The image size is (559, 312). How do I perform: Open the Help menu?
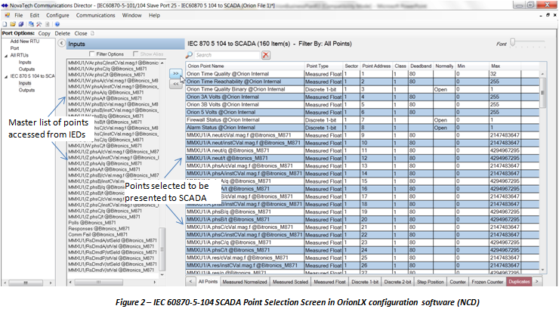[x=154, y=15]
